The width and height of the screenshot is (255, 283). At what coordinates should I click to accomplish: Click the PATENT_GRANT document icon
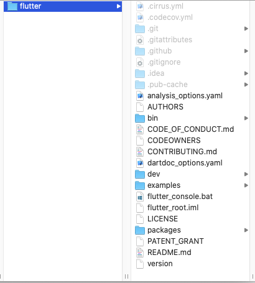[x=140, y=241]
